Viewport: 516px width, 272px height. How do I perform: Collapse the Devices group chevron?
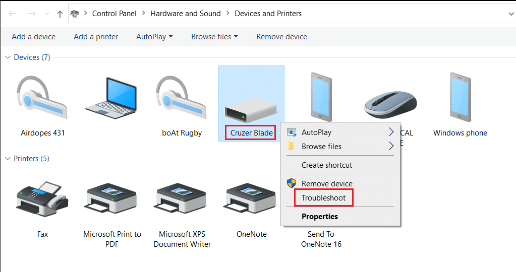[8, 57]
